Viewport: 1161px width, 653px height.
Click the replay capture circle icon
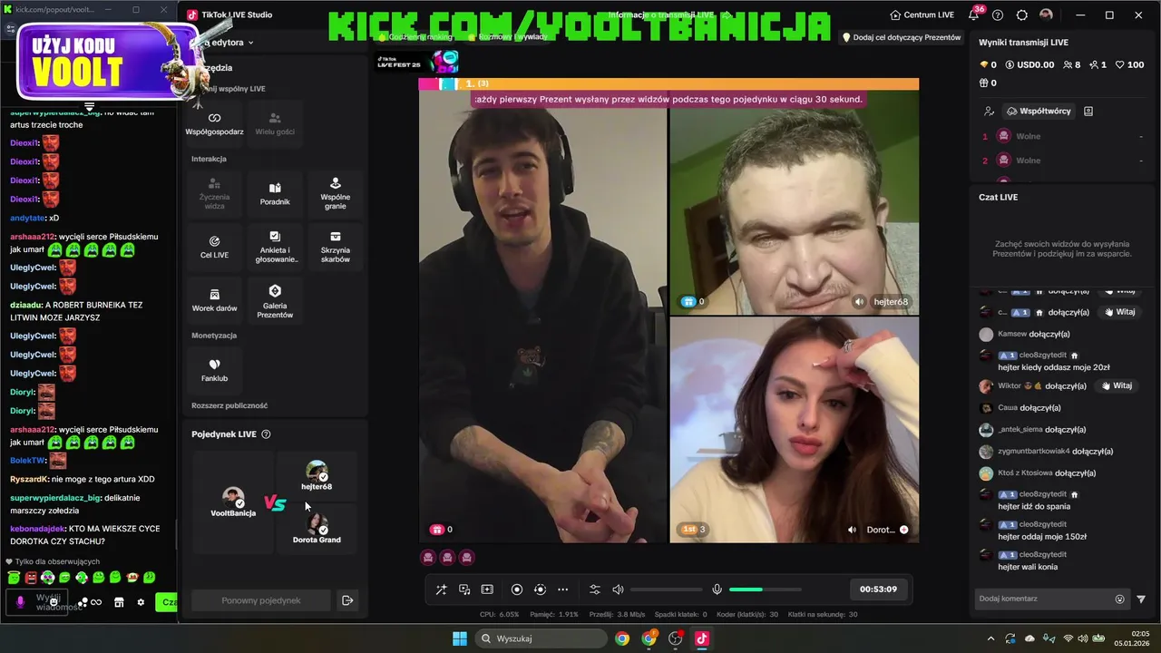click(x=540, y=590)
